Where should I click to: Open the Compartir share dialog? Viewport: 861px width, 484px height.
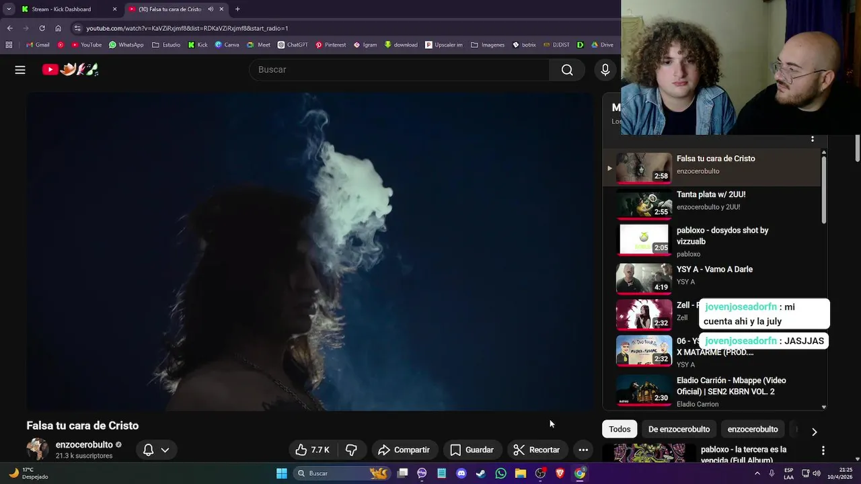(404, 450)
